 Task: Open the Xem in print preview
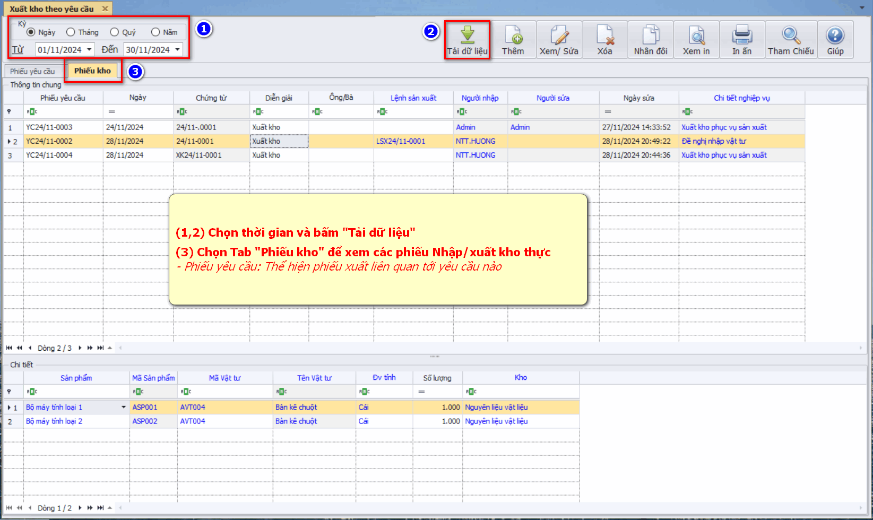coord(696,35)
